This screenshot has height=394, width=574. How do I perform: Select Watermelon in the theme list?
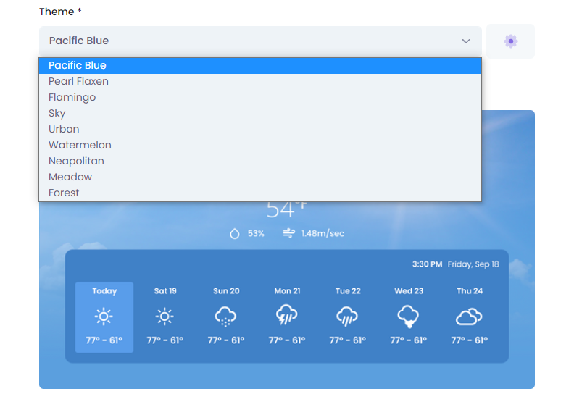[260, 145]
